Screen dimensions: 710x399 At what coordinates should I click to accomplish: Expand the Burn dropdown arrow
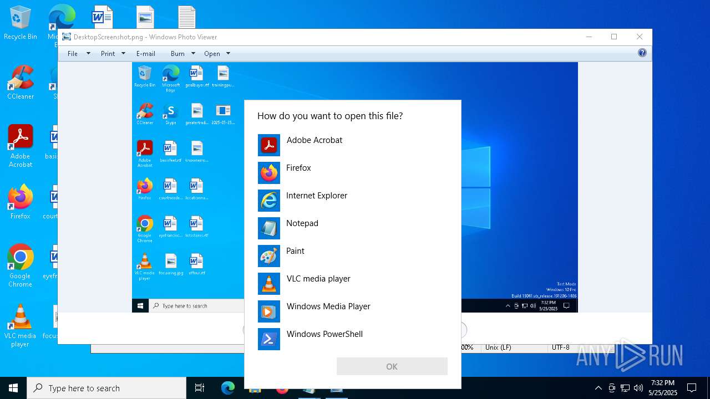pos(193,54)
